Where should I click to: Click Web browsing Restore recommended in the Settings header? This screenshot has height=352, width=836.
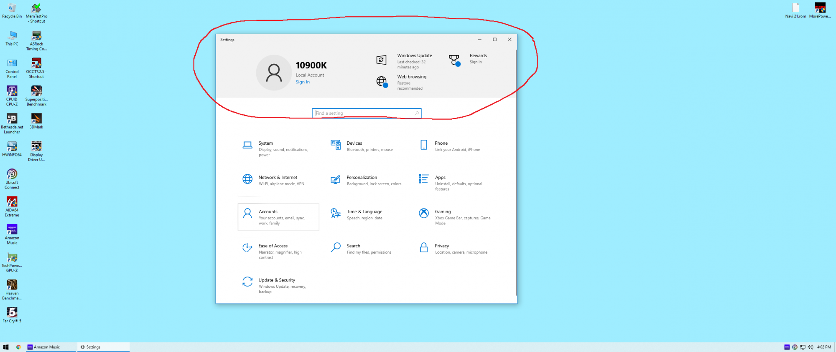pyautogui.click(x=402, y=82)
